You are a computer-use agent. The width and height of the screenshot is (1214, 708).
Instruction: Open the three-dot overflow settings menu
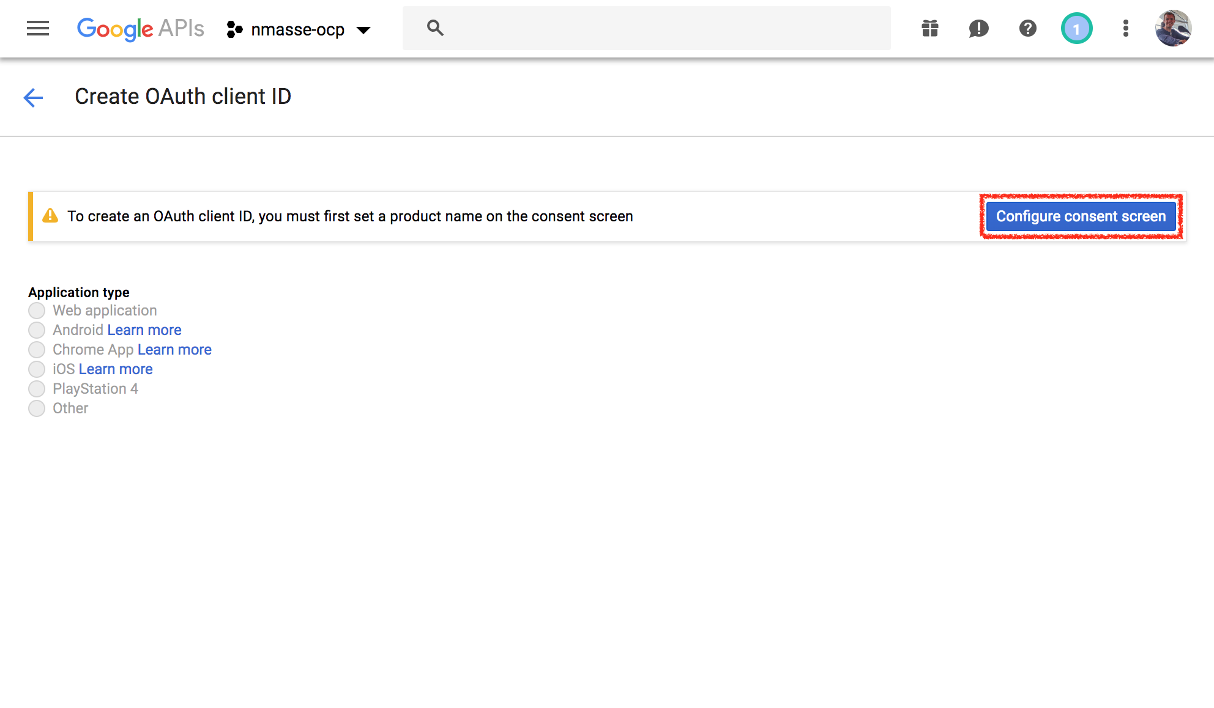pos(1125,28)
